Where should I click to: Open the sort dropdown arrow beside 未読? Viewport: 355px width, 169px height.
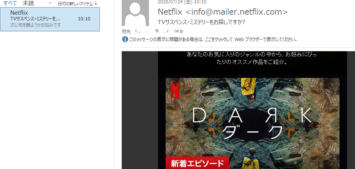pyautogui.click(x=50, y=4)
